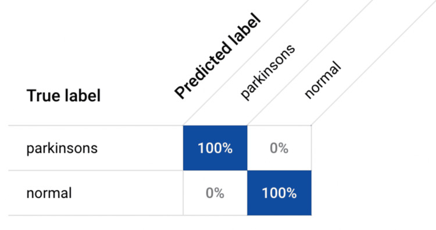Click the 'True label' header text
Viewport: 436px width, 230px height.
[63, 96]
